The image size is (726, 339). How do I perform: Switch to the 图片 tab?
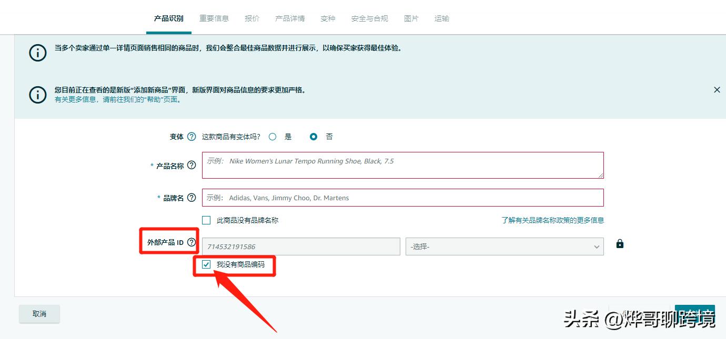[x=411, y=18]
